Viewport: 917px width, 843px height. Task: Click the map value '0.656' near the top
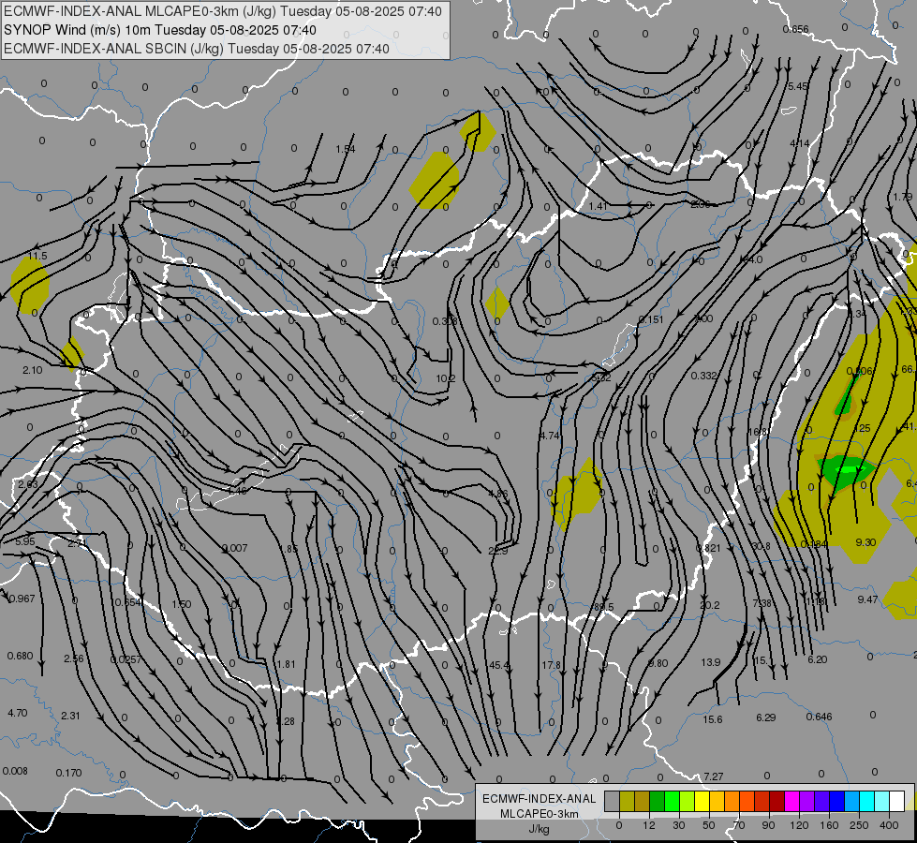(x=795, y=29)
